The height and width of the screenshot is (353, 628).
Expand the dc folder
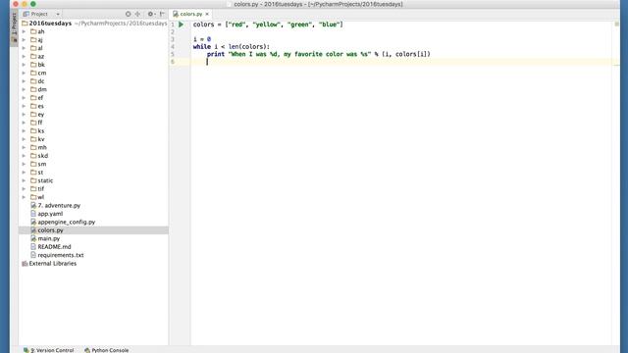pos(24,81)
